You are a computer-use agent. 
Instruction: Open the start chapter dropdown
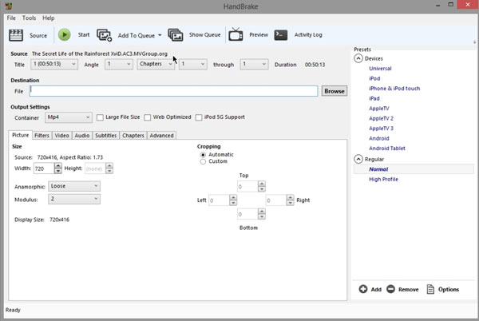tap(192, 64)
